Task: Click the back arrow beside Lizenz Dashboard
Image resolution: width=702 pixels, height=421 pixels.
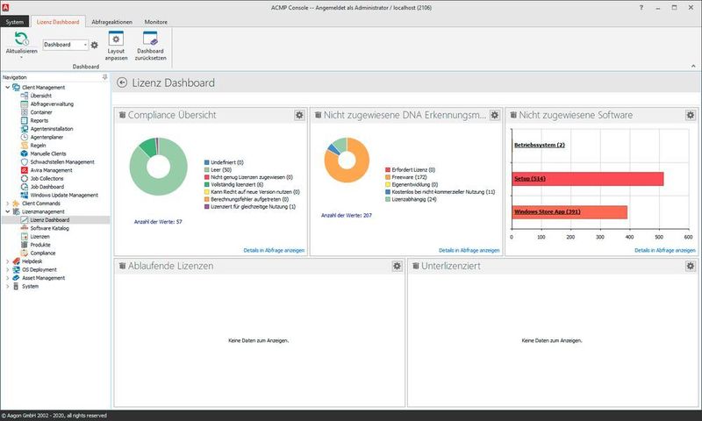Action: tap(122, 82)
